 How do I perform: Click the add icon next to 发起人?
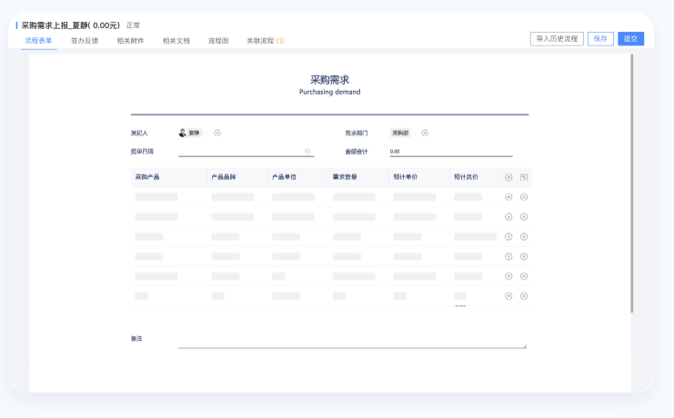tap(217, 133)
